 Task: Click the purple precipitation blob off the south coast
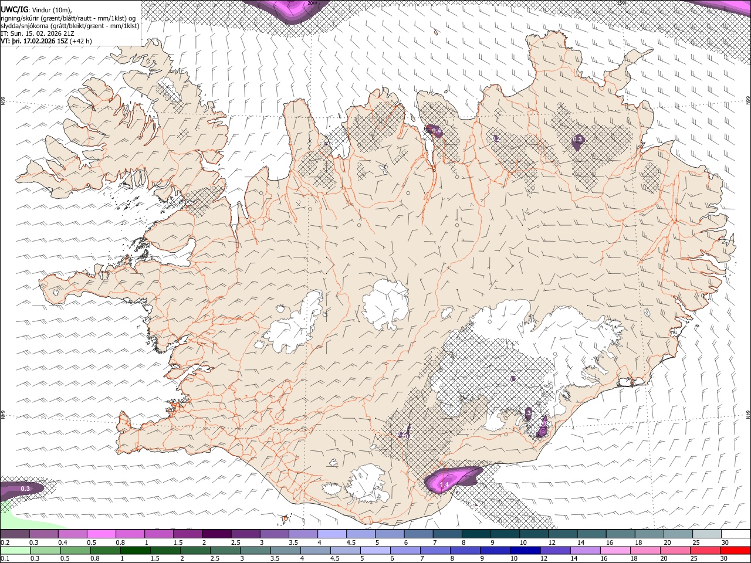[x=452, y=479]
